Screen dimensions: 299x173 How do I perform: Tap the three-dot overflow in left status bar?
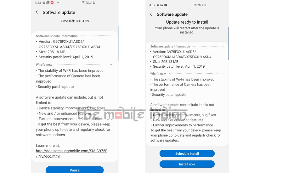pos(57,3)
